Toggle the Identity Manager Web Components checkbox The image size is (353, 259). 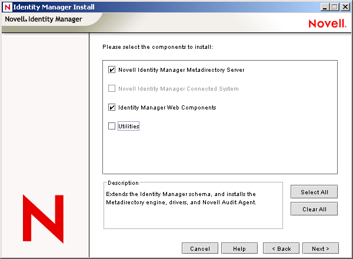[112, 108]
